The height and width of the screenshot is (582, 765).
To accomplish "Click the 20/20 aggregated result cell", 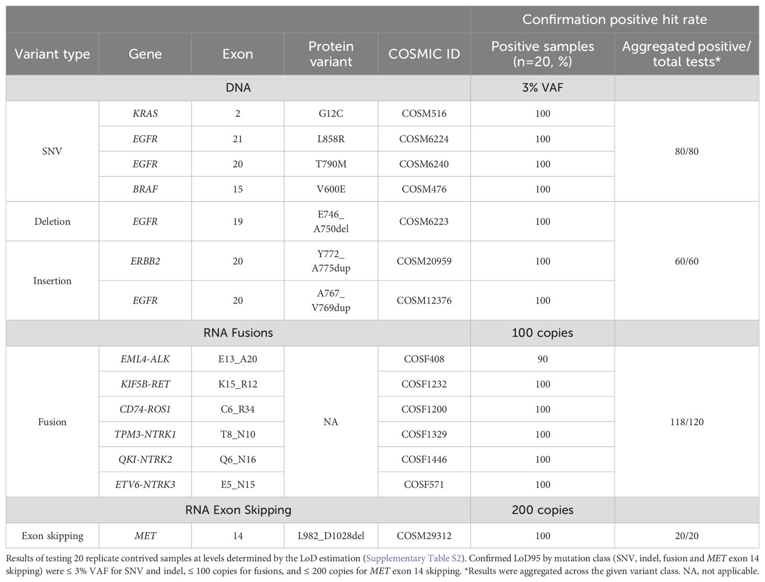I will tap(686, 536).
